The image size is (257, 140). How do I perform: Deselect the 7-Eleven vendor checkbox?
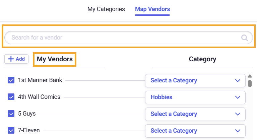pos(11,131)
